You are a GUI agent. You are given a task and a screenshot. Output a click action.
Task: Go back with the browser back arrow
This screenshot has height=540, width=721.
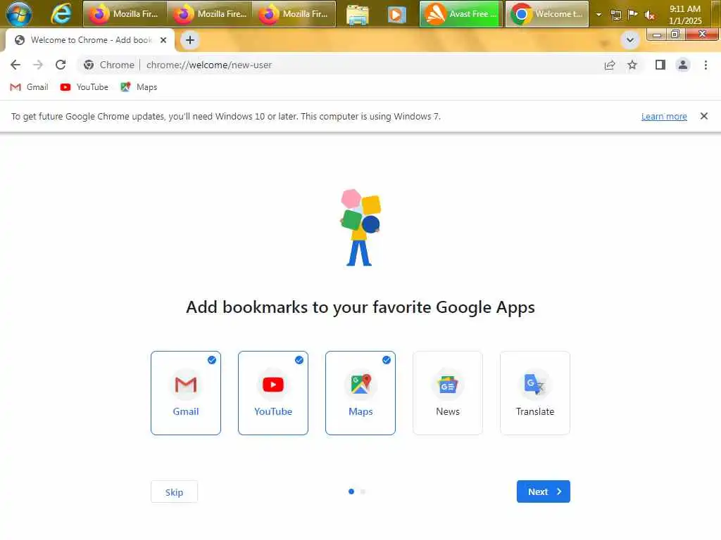coord(15,65)
